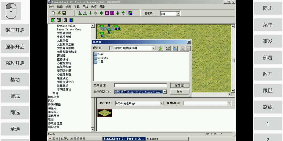Select 游戏者位置 in object tree

tap(55, 124)
